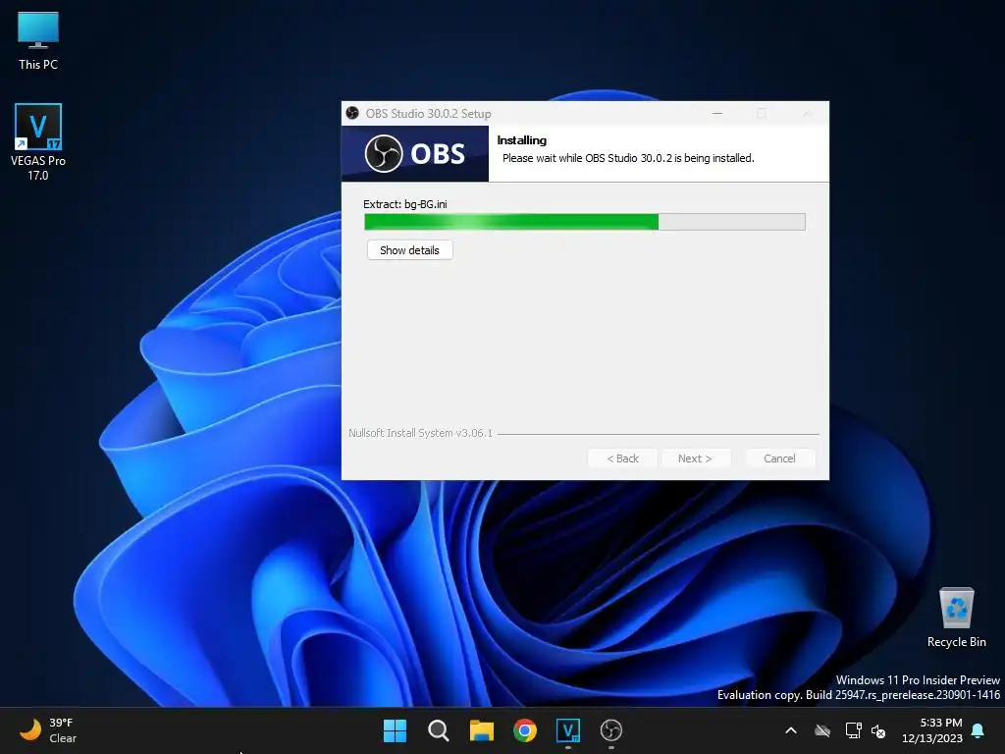Open the network status tray icon
1005x754 pixels.
pos(853,730)
